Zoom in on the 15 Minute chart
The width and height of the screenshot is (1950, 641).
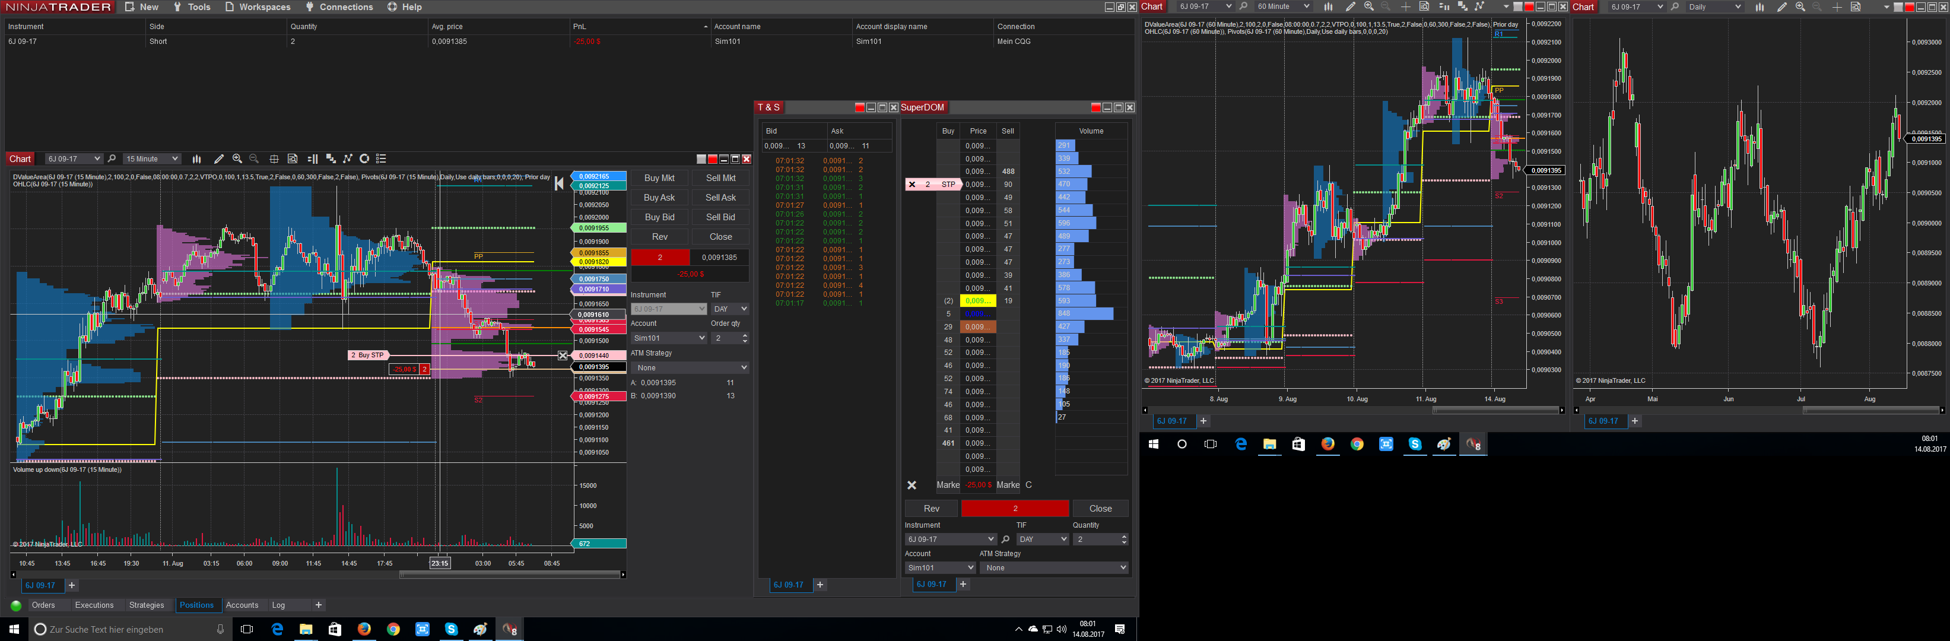coord(238,159)
